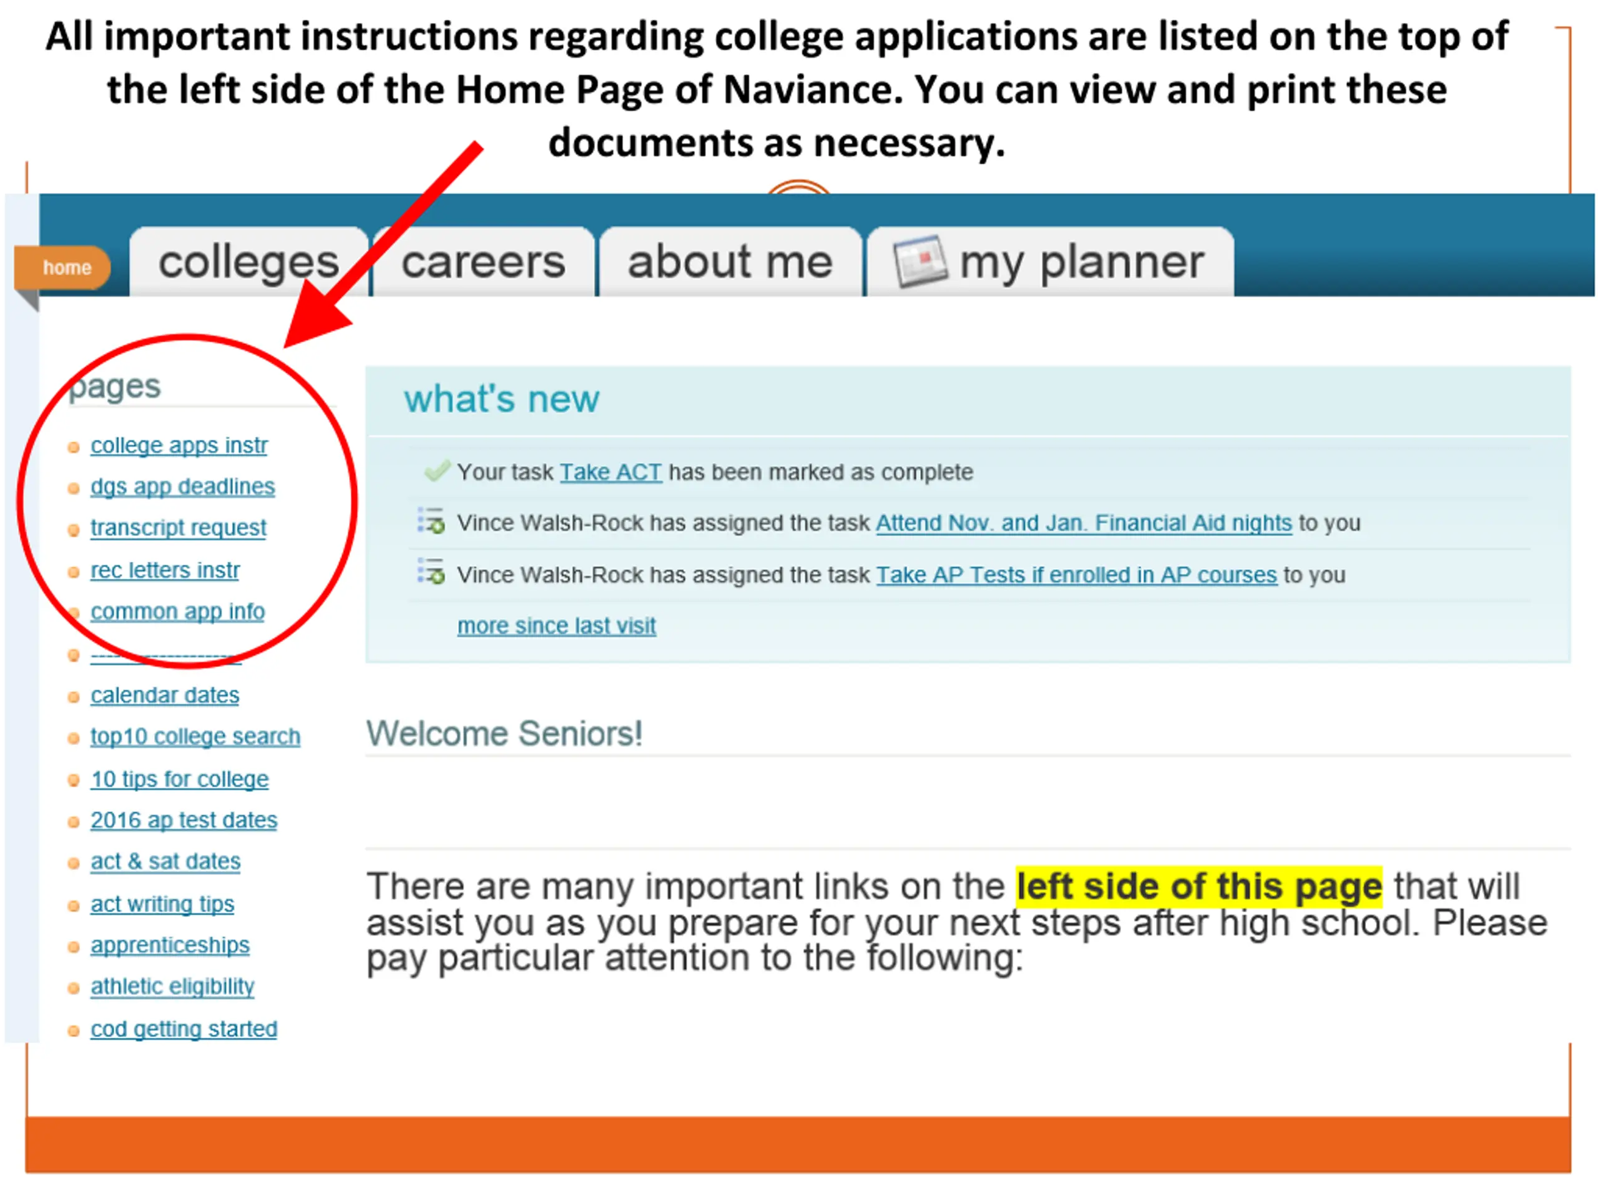
Task: Open 2016 ap test dates link
Action: click(x=184, y=821)
